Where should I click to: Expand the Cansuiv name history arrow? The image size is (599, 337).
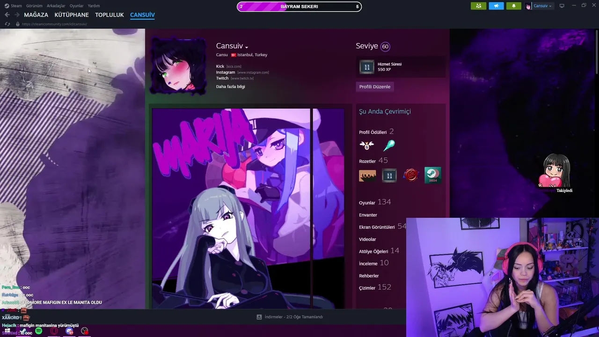(x=247, y=47)
